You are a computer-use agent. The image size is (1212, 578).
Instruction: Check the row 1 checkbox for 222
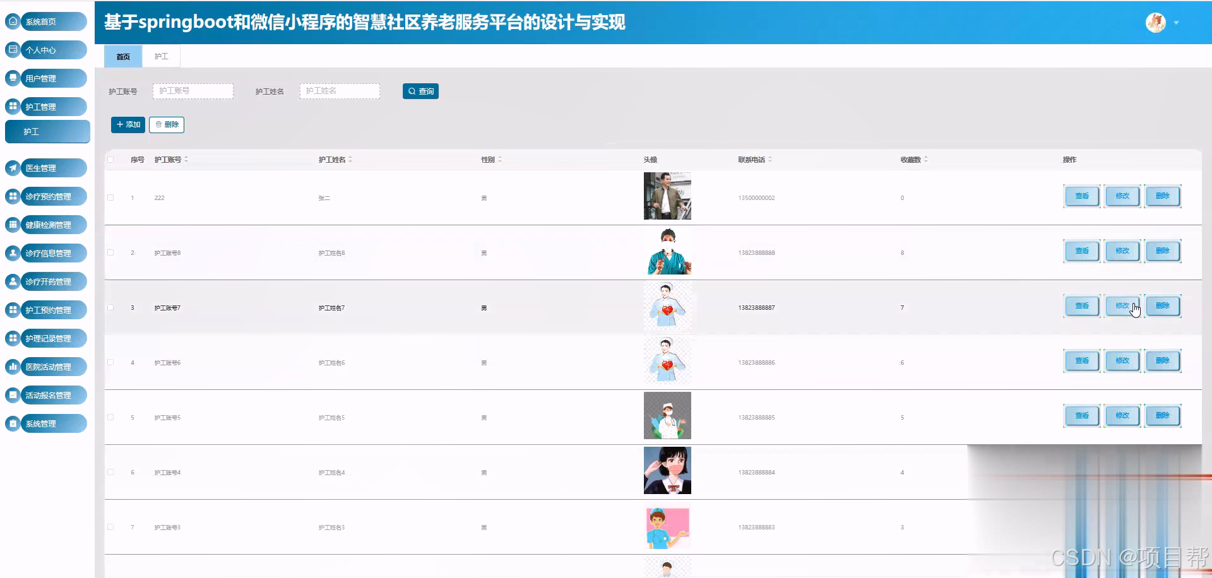[110, 198]
